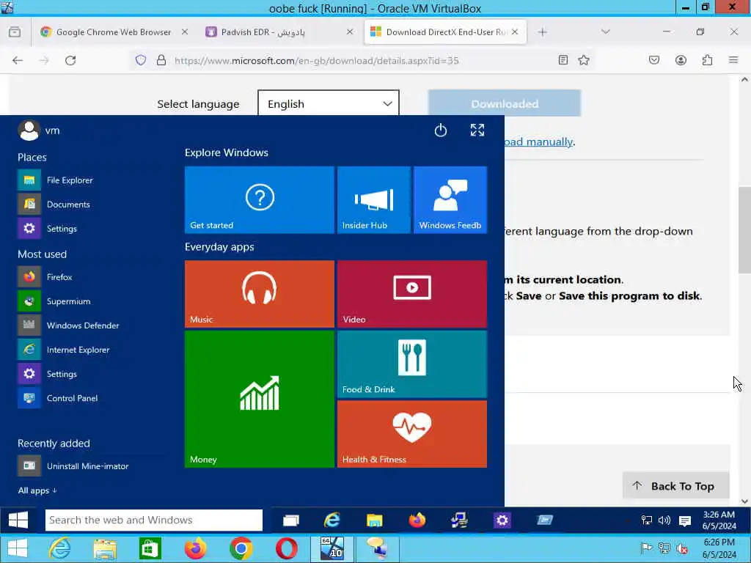Follow the download manually link
Viewport: 751px width, 563px height.
[x=539, y=141]
